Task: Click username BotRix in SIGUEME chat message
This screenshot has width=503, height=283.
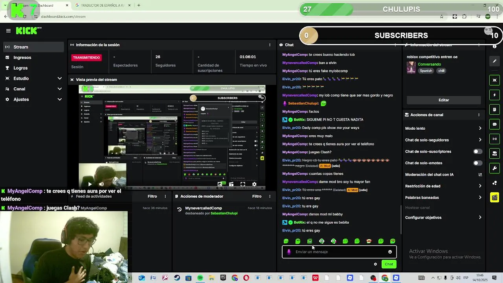Action: (299, 119)
